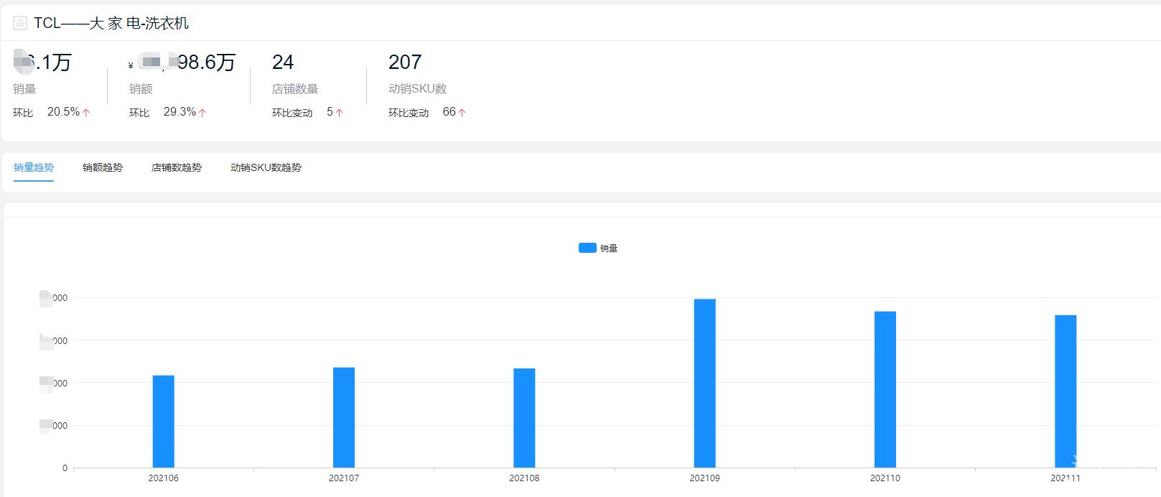Select the 店铺数趋势 tab
Viewport: 1161px width, 497px height.
pos(177,167)
